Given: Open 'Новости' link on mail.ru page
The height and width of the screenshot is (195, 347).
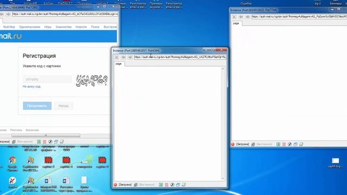Looking at the screenshot, I should tap(81, 27).
